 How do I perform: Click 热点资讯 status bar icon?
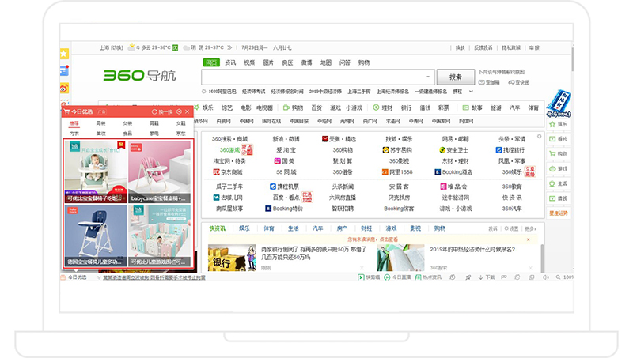tap(428, 277)
